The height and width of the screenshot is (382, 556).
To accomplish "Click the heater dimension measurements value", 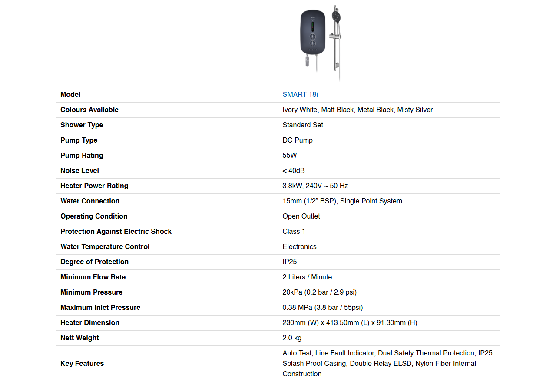I will point(350,322).
